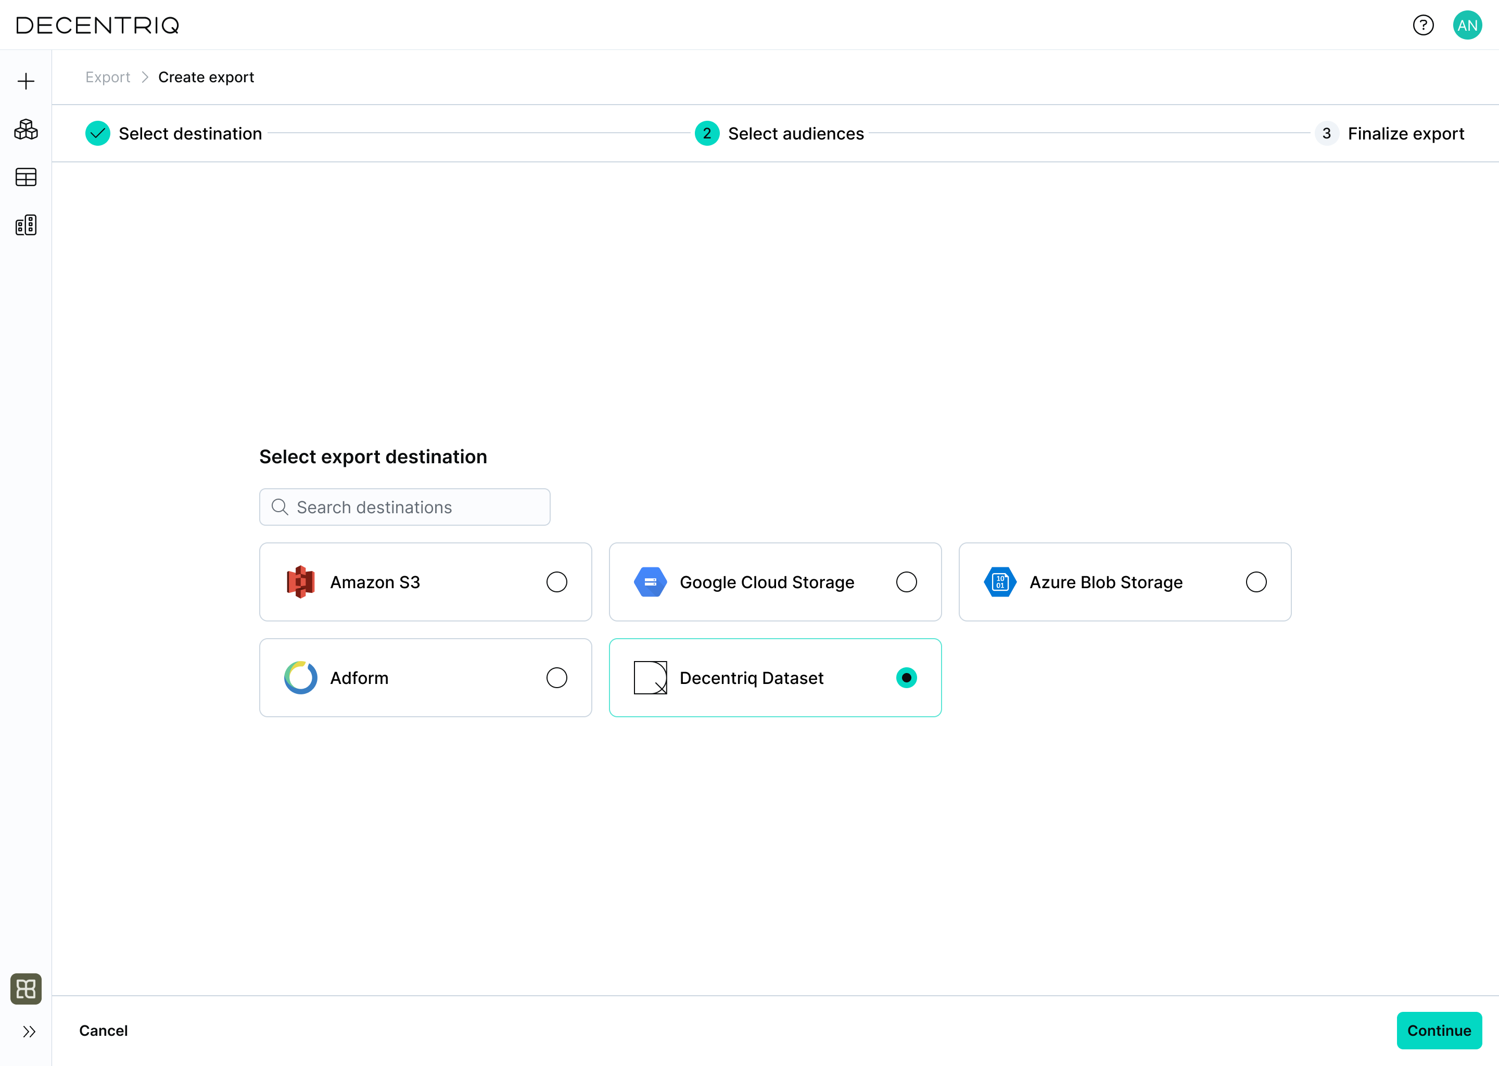Click the green four-square apps icon
This screenshot has height=1066, width=1499.
(26, 988)
